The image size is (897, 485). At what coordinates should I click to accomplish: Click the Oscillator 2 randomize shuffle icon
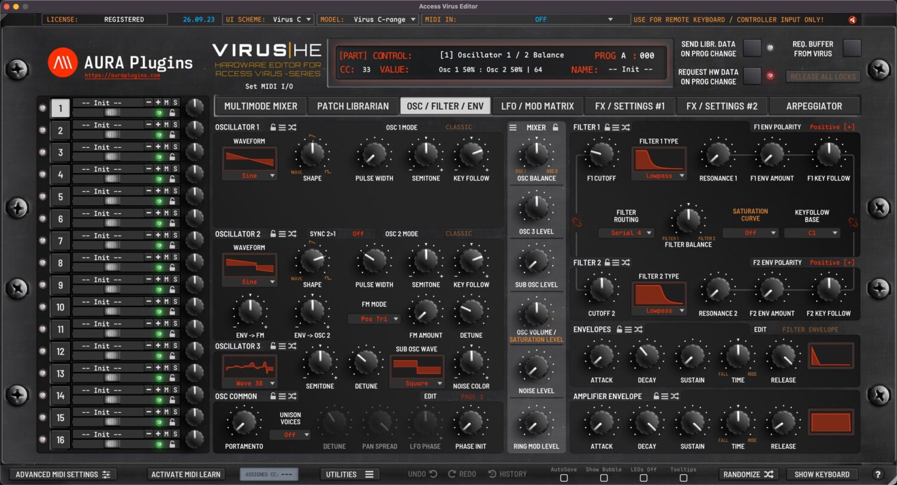coord(292,234)
